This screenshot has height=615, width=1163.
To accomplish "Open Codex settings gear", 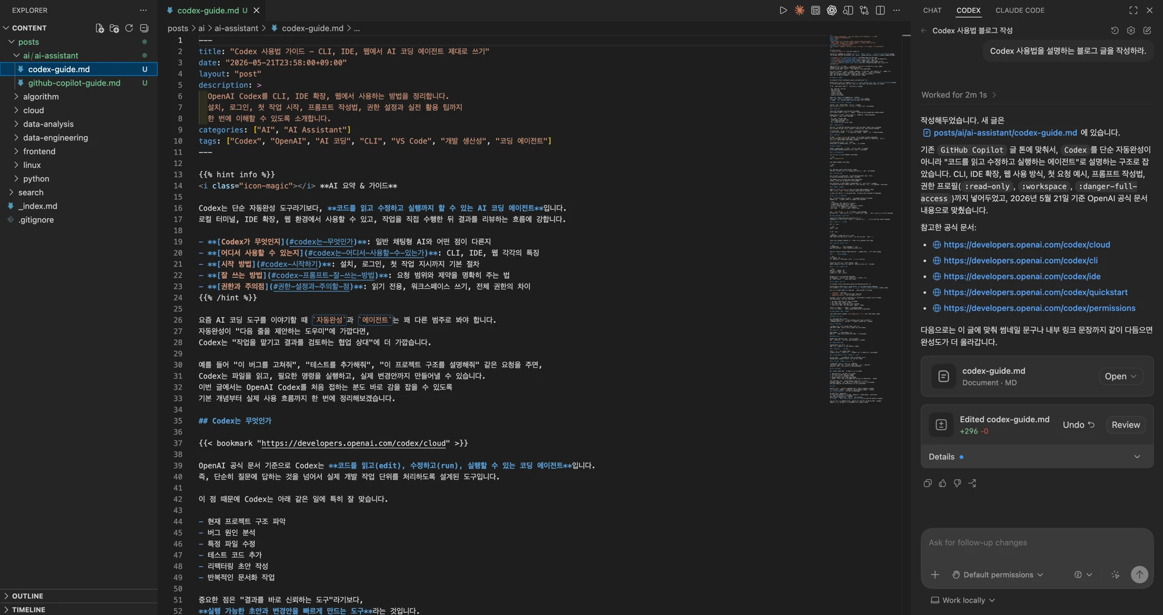I will pos(1131,30).
